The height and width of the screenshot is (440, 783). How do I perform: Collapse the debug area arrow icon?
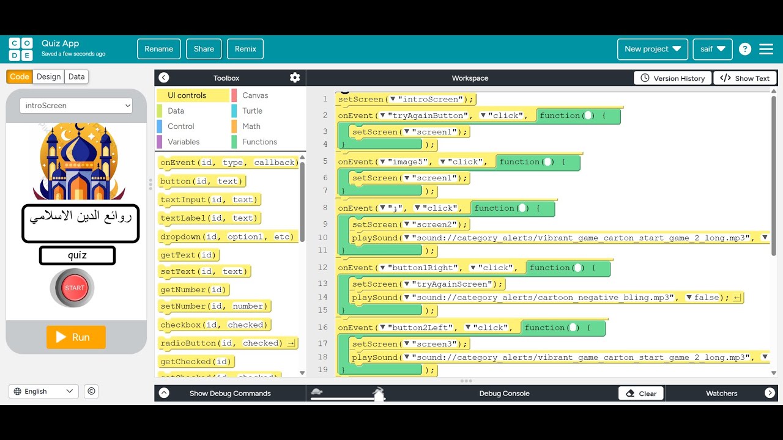[164, 393]
